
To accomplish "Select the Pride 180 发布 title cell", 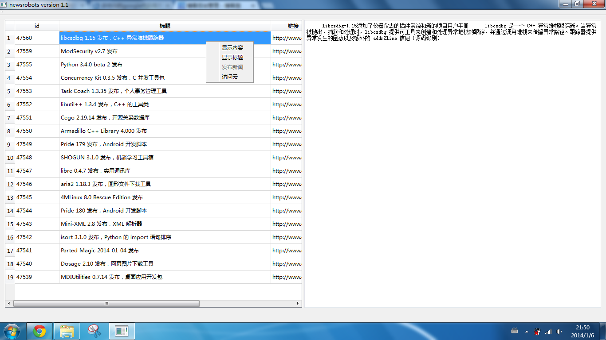I will (165, 211).
